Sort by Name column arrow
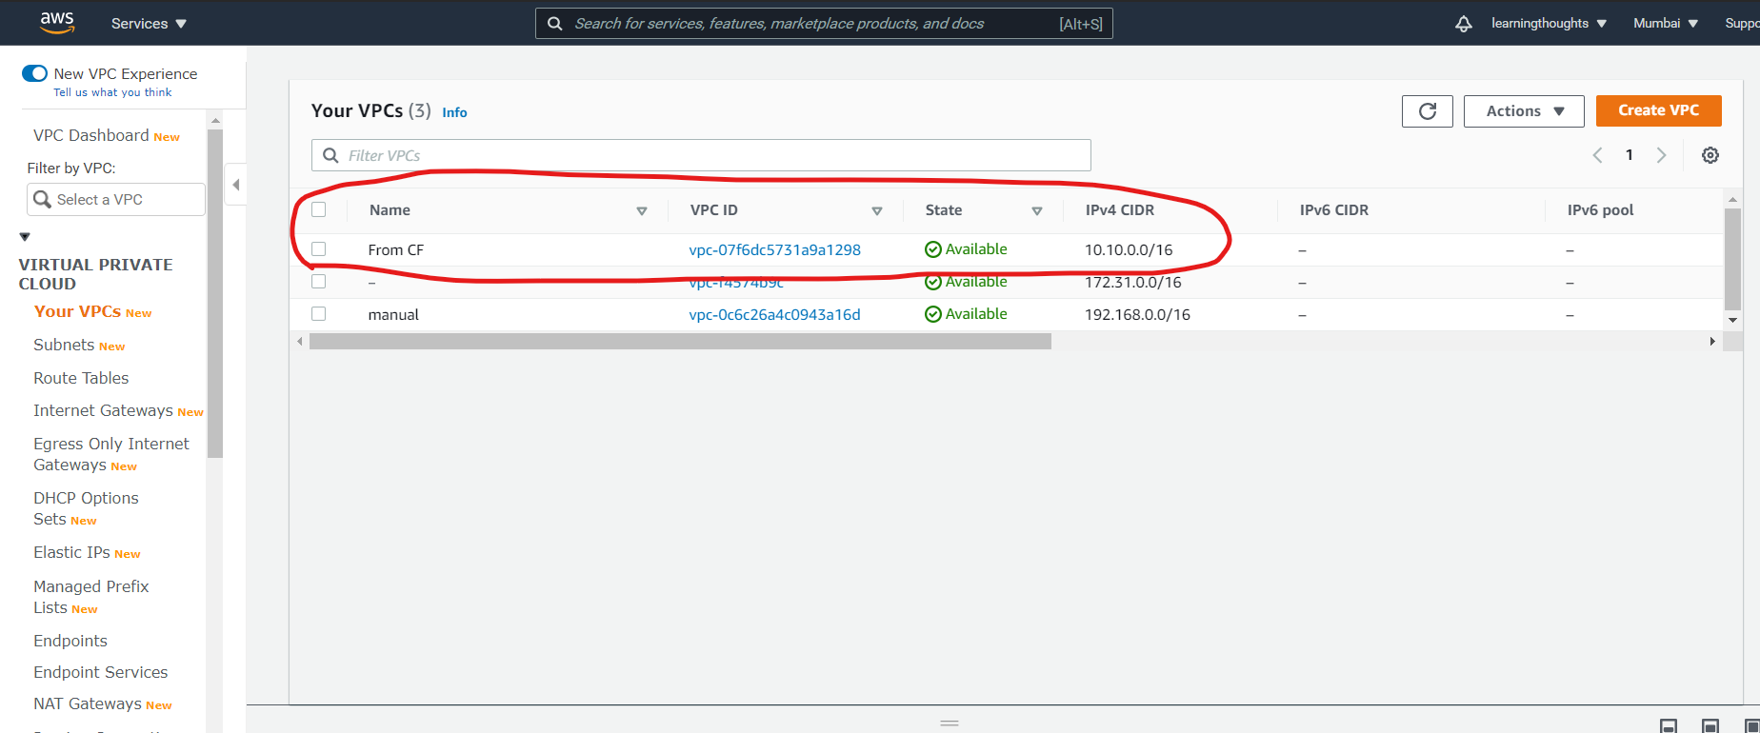 642,211
